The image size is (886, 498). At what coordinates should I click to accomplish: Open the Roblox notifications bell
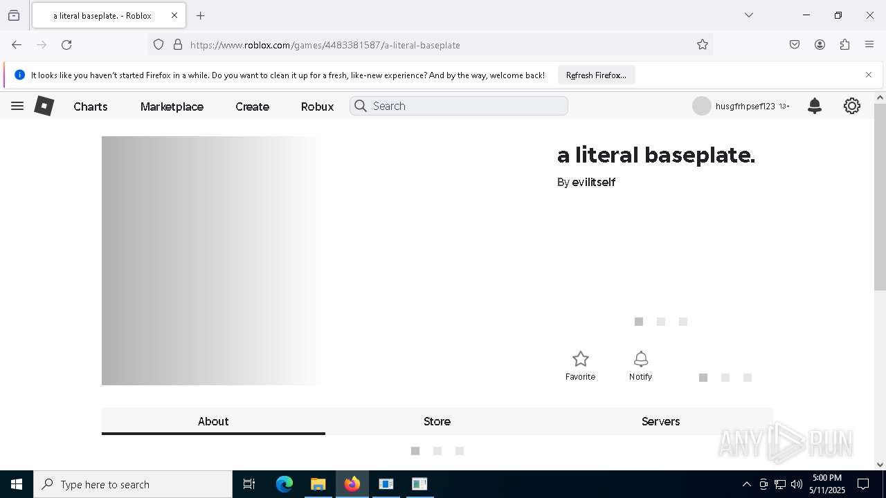[815, 106]
